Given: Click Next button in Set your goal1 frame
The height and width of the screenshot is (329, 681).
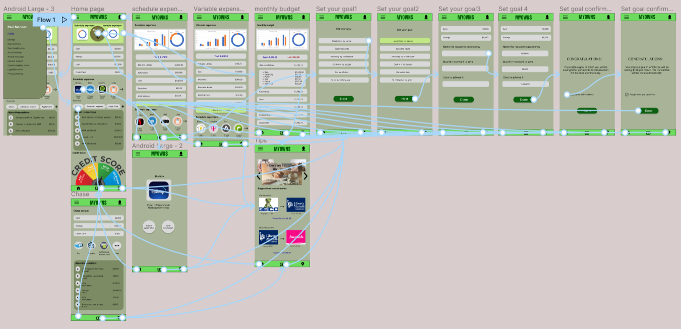Looking at the screenshot, I should coord(343,99).
